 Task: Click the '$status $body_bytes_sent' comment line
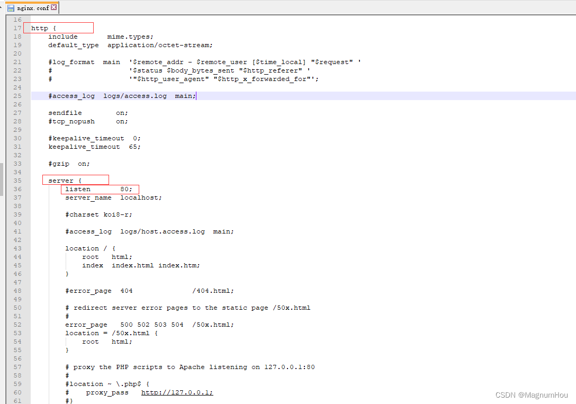pyautogui.click(x=179, y=70)
